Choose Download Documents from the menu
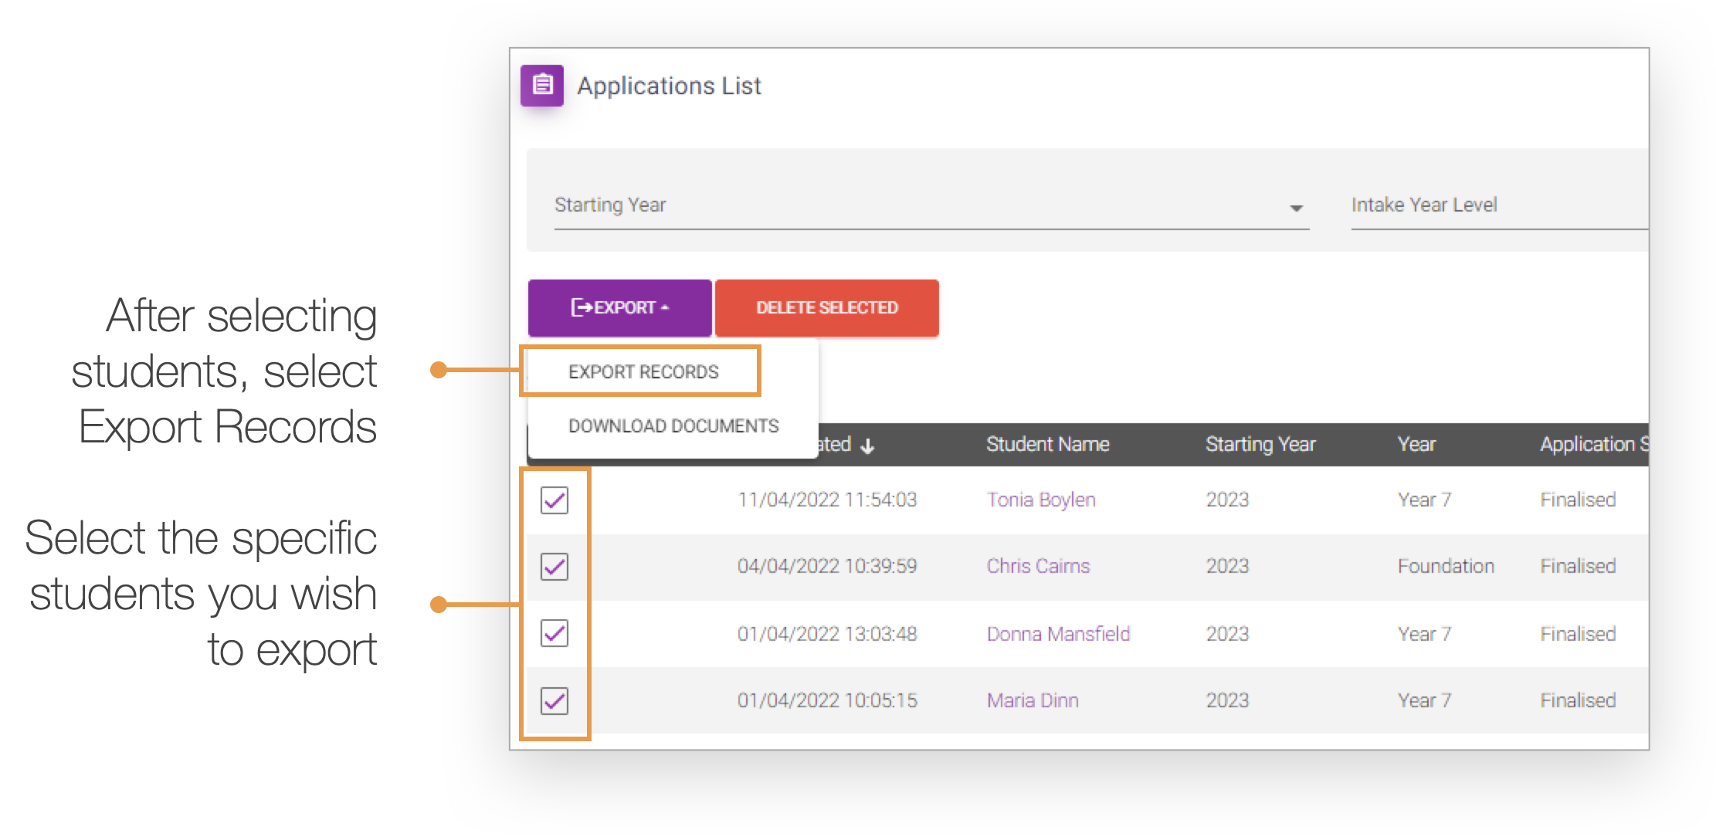The height and width of the screenshot is (837, 1716). click(673, 426)
